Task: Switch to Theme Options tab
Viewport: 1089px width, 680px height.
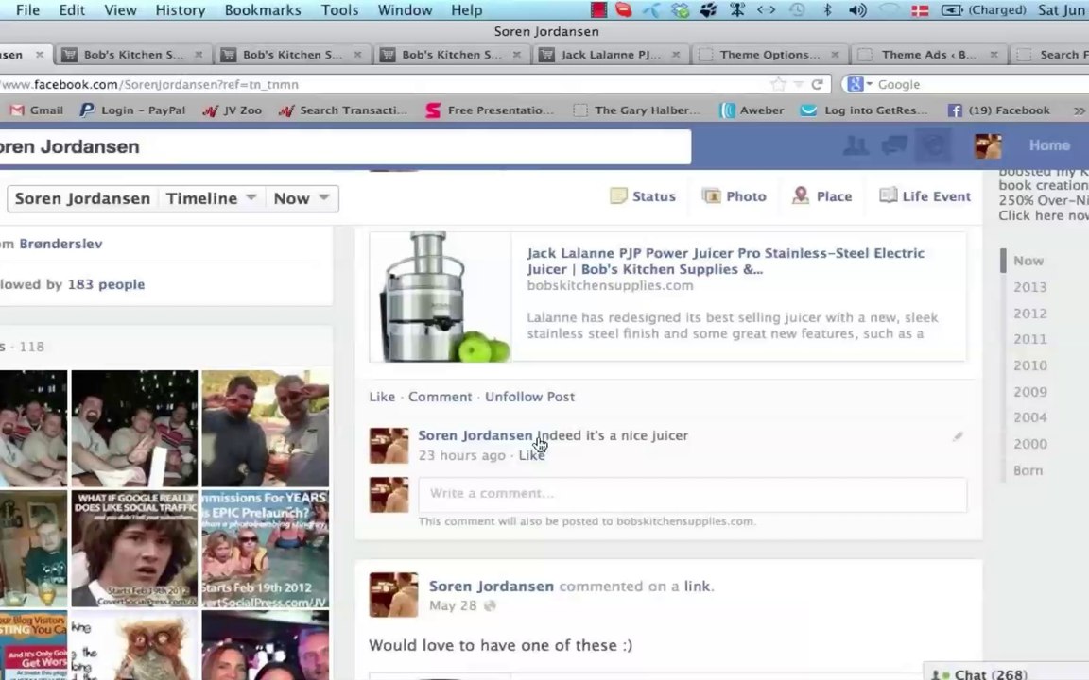Action: 769,54
